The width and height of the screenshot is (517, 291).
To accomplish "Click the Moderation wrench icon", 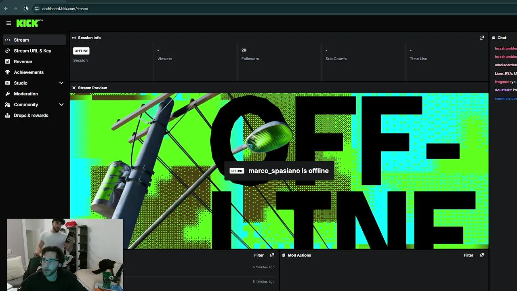I will [x=7, y=94].
